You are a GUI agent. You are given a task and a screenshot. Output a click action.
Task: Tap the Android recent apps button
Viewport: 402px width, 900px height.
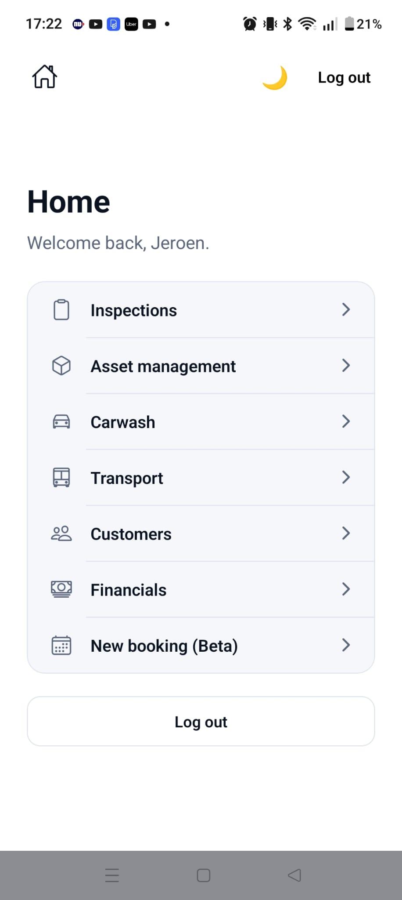pyautogui.click(x=112, y=875)
